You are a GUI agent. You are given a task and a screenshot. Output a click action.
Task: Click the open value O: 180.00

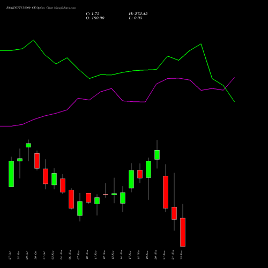[95, 18]
